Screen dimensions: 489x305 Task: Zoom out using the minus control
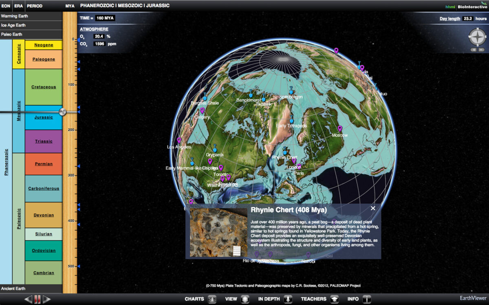(x=482, y=49)
